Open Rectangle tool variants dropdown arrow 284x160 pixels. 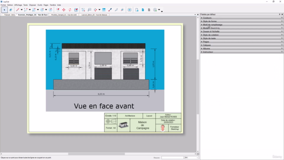(x=38, y=10)
